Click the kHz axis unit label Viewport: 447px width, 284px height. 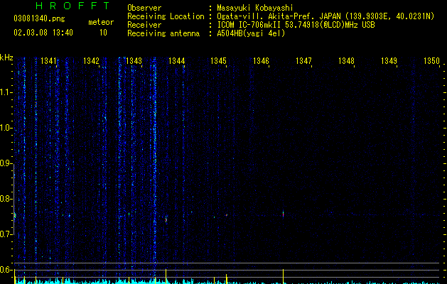[x=6, y=58]
